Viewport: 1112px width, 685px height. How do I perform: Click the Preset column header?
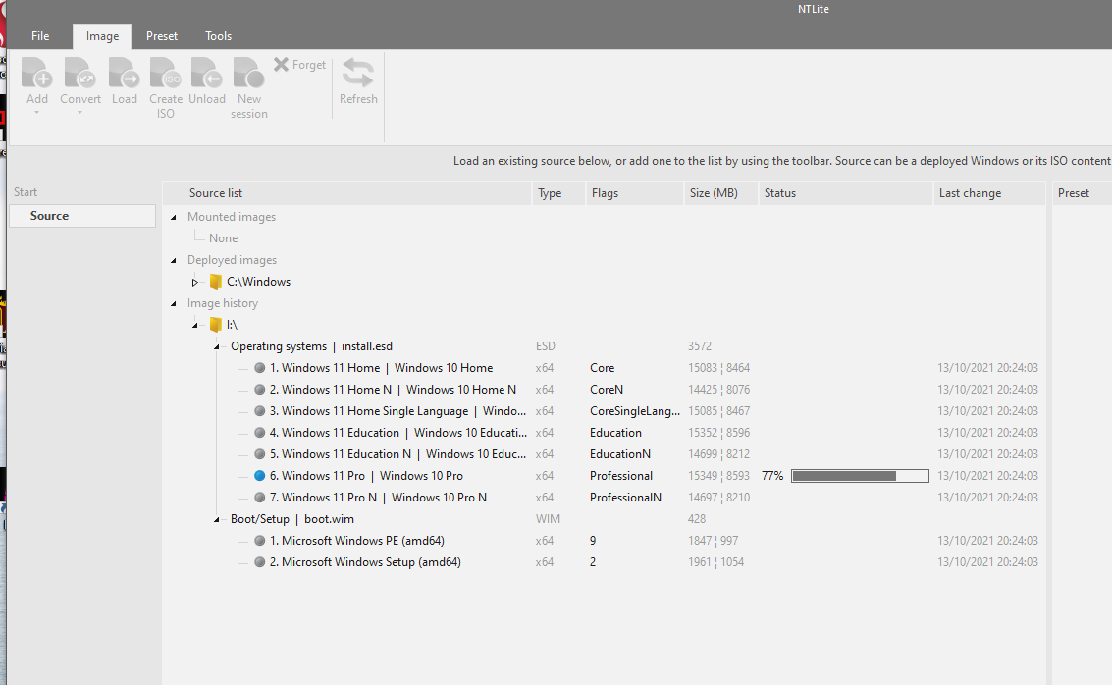pyautogui.click(x=1082, y=193)
